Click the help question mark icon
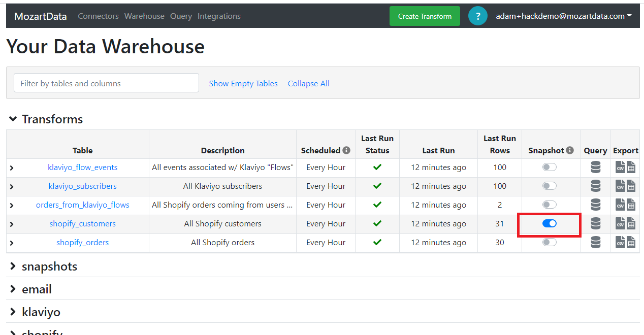The height and width of the screenshot is (335, 644). tap(477, 16)
